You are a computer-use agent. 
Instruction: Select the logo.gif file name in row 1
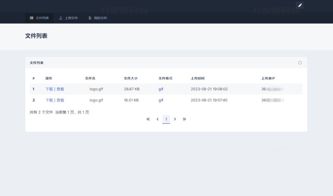tap(96, 89)
